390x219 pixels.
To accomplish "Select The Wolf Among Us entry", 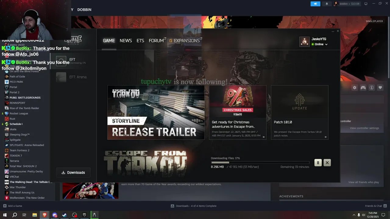I will click(22, 193).
